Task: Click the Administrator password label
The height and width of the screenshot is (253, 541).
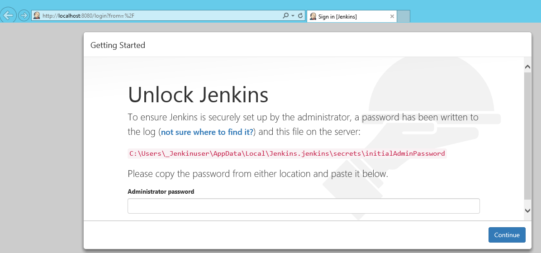Action: (x=161, y=191)
